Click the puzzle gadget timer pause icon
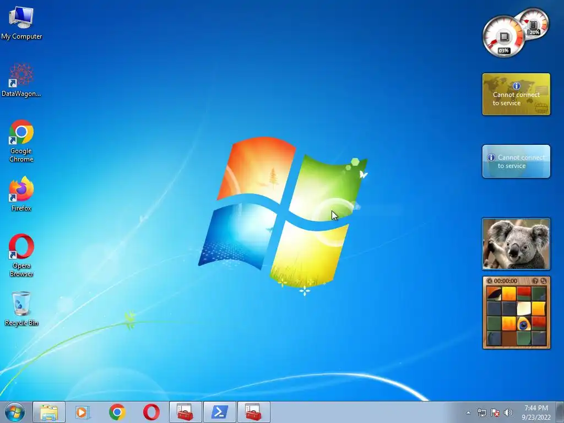The height and width of the screenshot is (423, 564). click(x=489, y=281)
